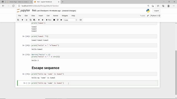The image size is (177, 99).
Task: Select cell In [35] code input
Action: click(x=94, y=74)
